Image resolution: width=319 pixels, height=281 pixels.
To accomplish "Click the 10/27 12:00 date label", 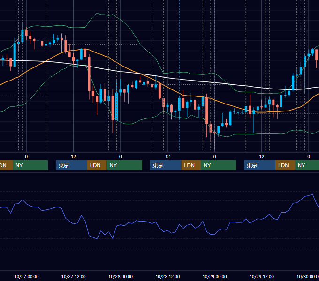I will point(74,276).
